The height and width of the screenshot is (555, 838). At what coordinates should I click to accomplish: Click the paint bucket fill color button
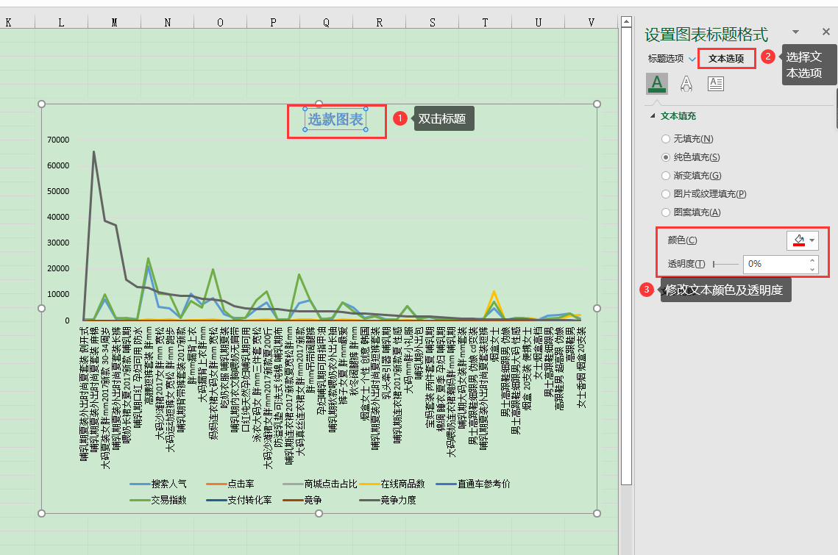pyautogui.click(x=798, y=240)
